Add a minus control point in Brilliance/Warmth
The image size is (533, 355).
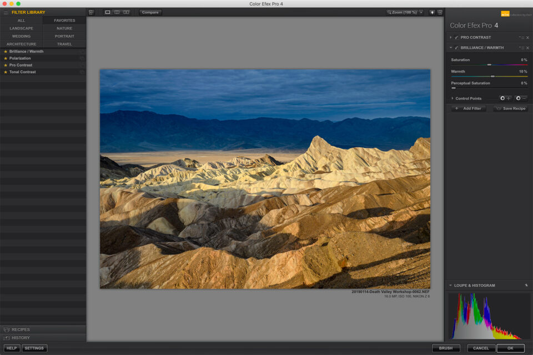[520, 98]
